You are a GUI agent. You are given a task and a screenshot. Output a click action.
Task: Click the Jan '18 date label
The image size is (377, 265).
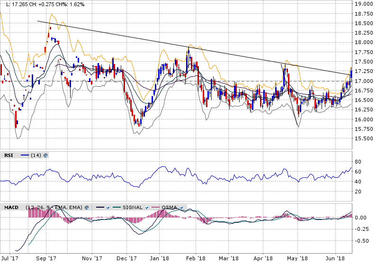(x=160, y=258)
